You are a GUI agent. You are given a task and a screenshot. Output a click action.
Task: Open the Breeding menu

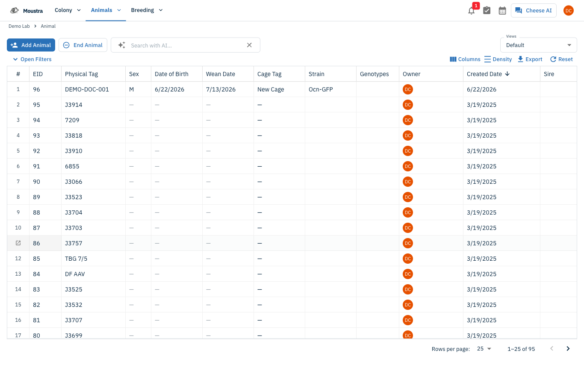point(147,10)
